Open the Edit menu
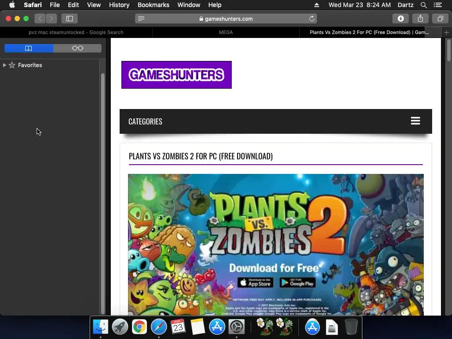The height and width of the screenshot is (339, 452). click(73, 5)
